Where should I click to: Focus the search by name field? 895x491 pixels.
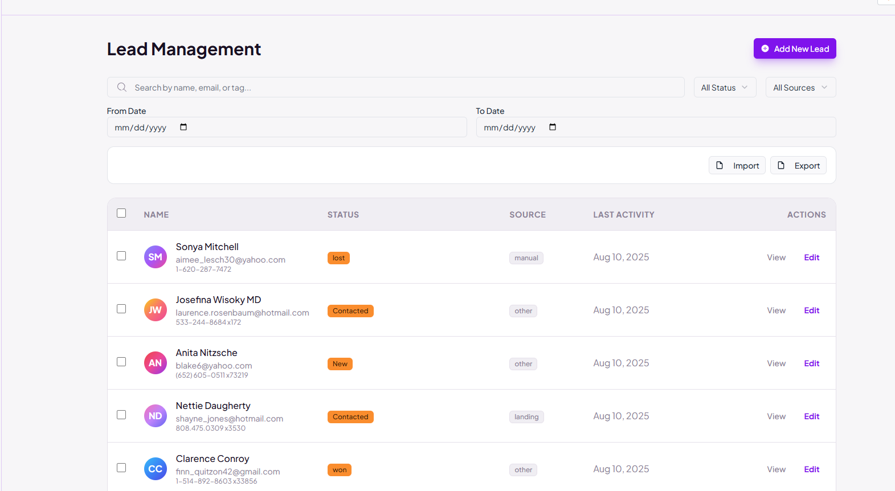tap(399, 87)
